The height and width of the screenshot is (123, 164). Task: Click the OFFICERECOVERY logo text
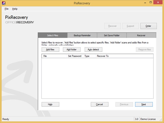pos(19,22)
